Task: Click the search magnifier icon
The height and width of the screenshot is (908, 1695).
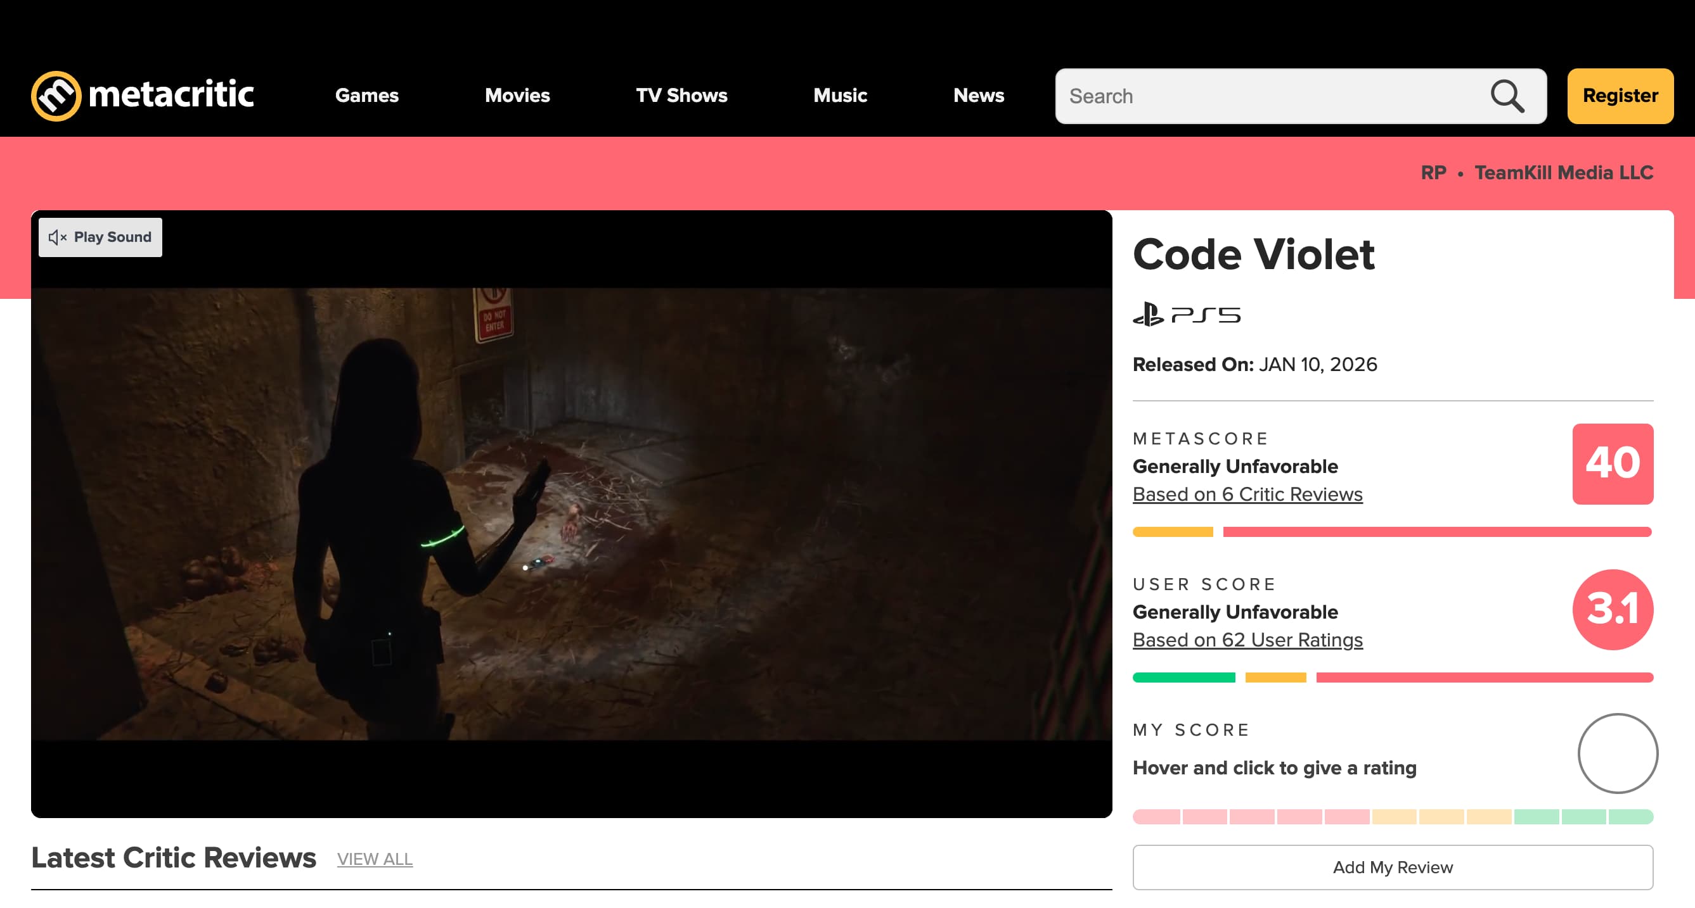Action: point(1508,96)
